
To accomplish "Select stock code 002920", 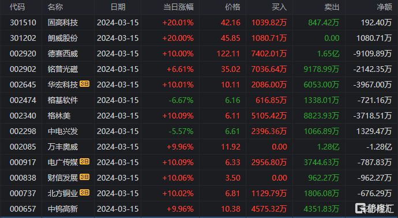I will (x=23, y=53).
